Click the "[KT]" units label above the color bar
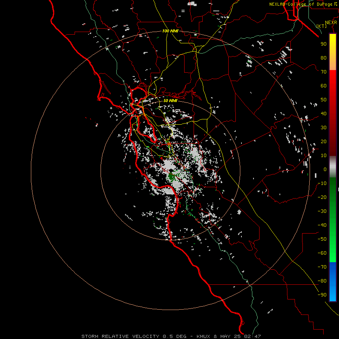Viewport: 339px width, 339px height. (x=321, y=26)
